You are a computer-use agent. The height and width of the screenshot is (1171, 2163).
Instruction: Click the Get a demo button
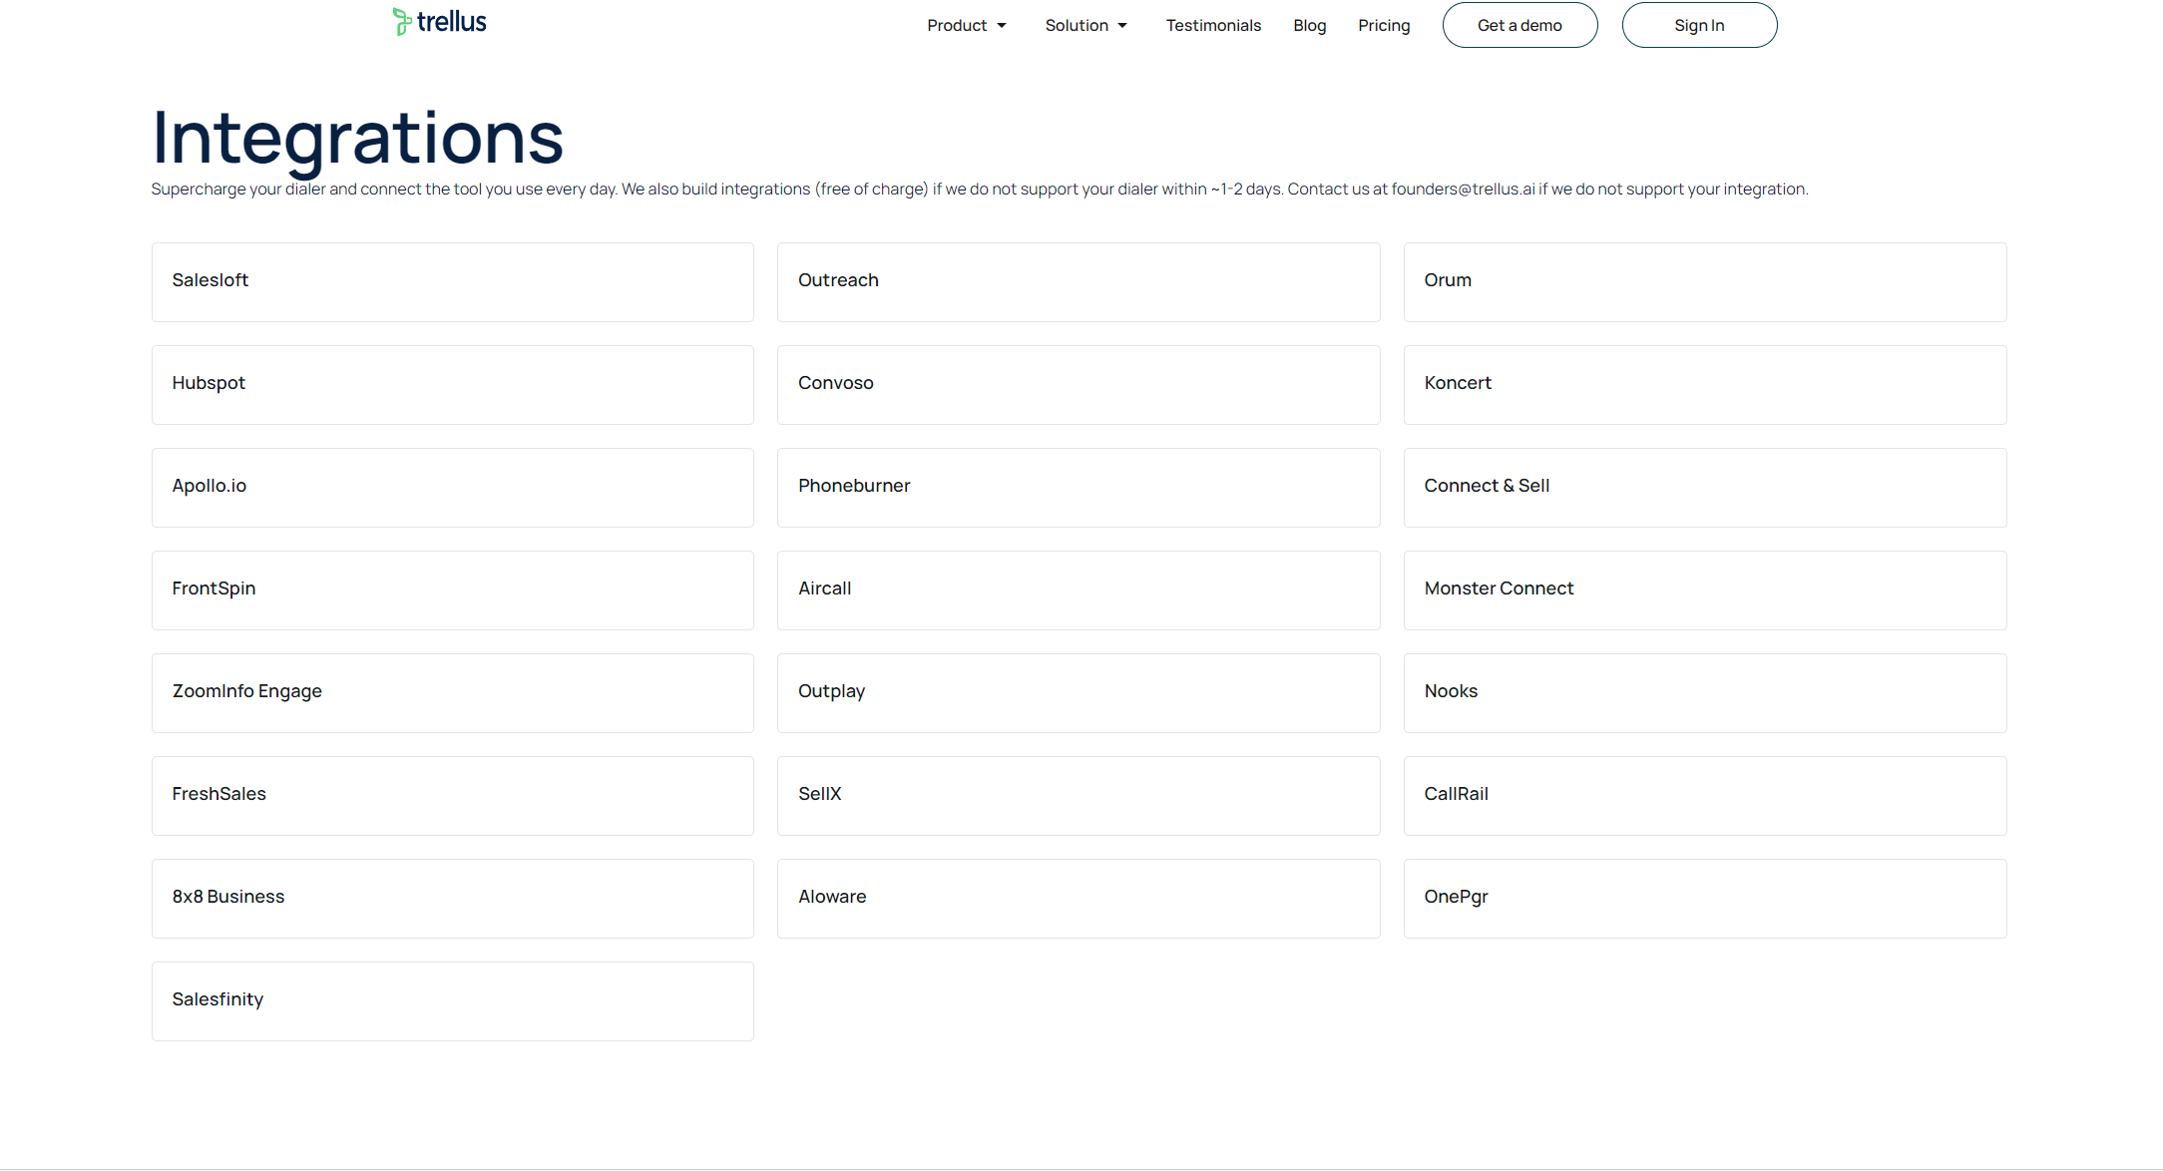1519,25
